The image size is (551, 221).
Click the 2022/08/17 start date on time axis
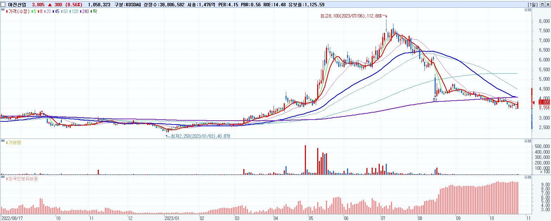(x=11, y=218)
